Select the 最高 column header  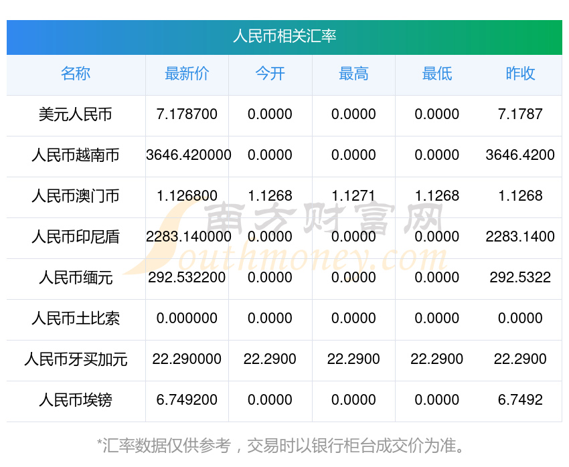click(x=353, y=74)
